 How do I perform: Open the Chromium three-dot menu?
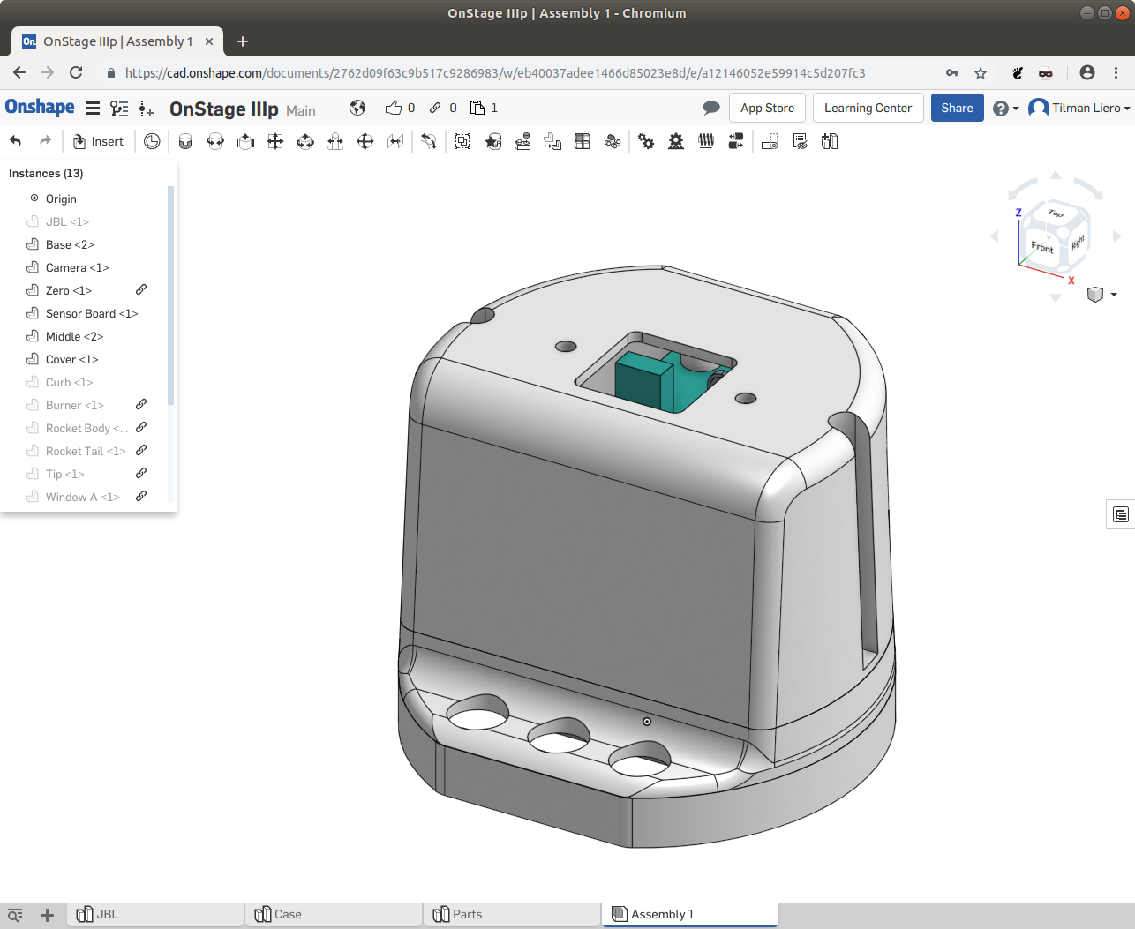[x=1116, y=72]
